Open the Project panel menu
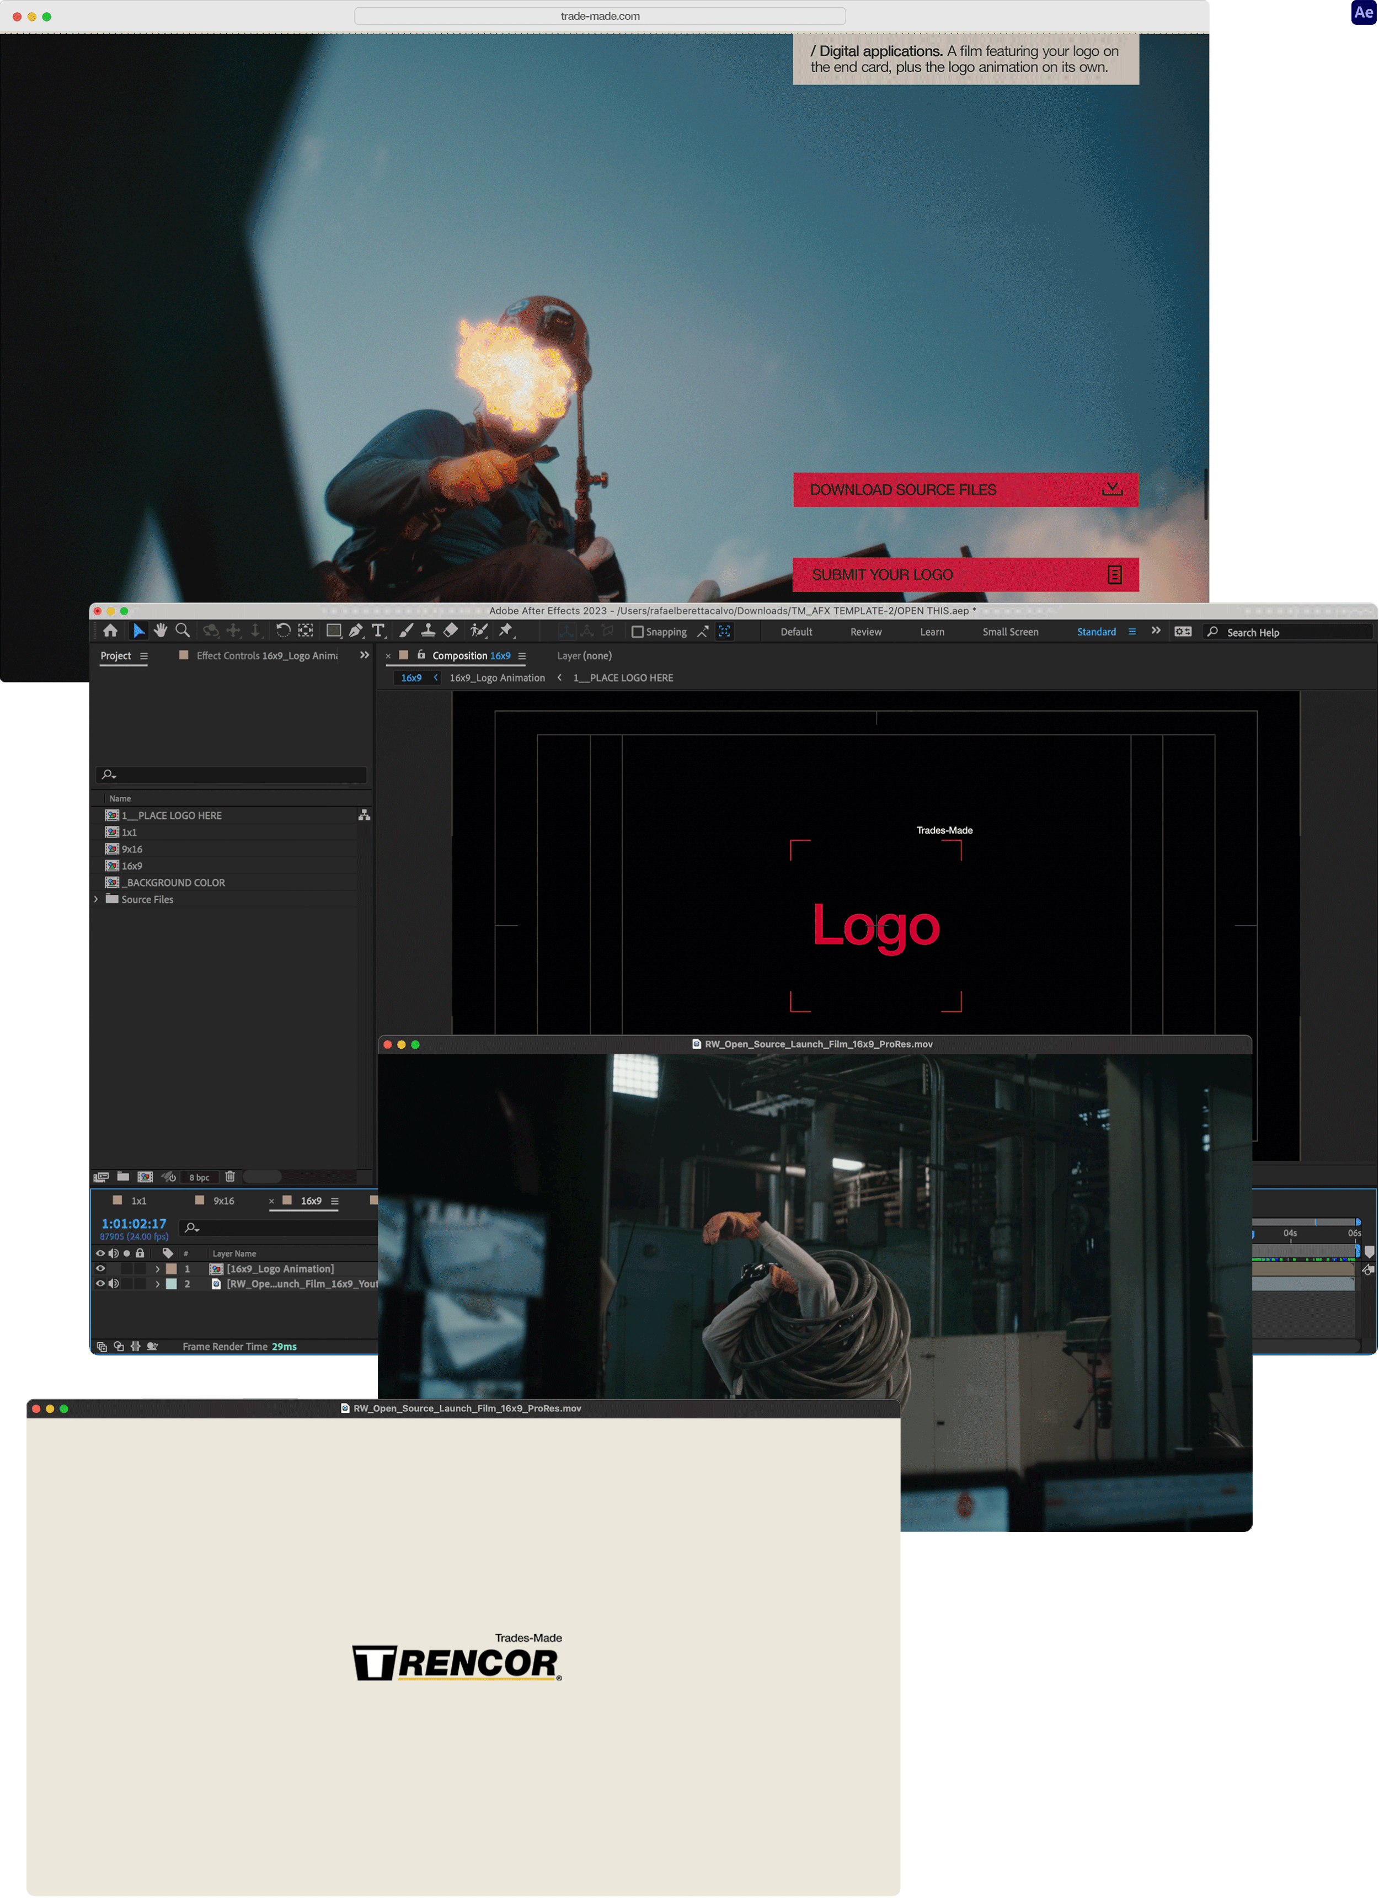 144,656
